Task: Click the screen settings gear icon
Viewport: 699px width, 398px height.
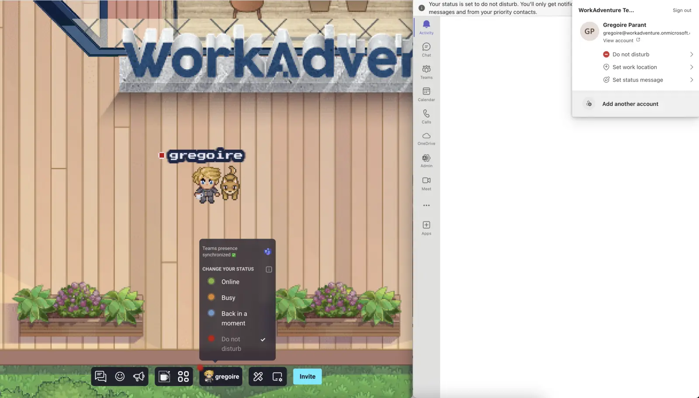Action: coord(277,376)
